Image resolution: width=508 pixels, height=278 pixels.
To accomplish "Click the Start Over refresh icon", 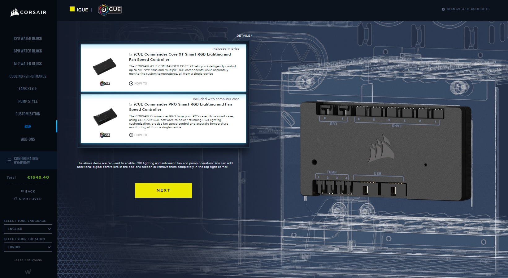I will [16, 199].
